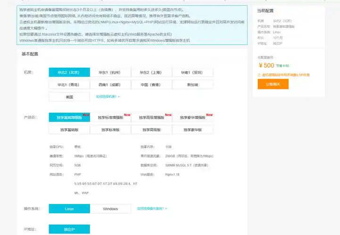The height and width of the screenshot is (235, 340).
Task: Choose the 独享高级版 product
Action: [x=151, y=130]
